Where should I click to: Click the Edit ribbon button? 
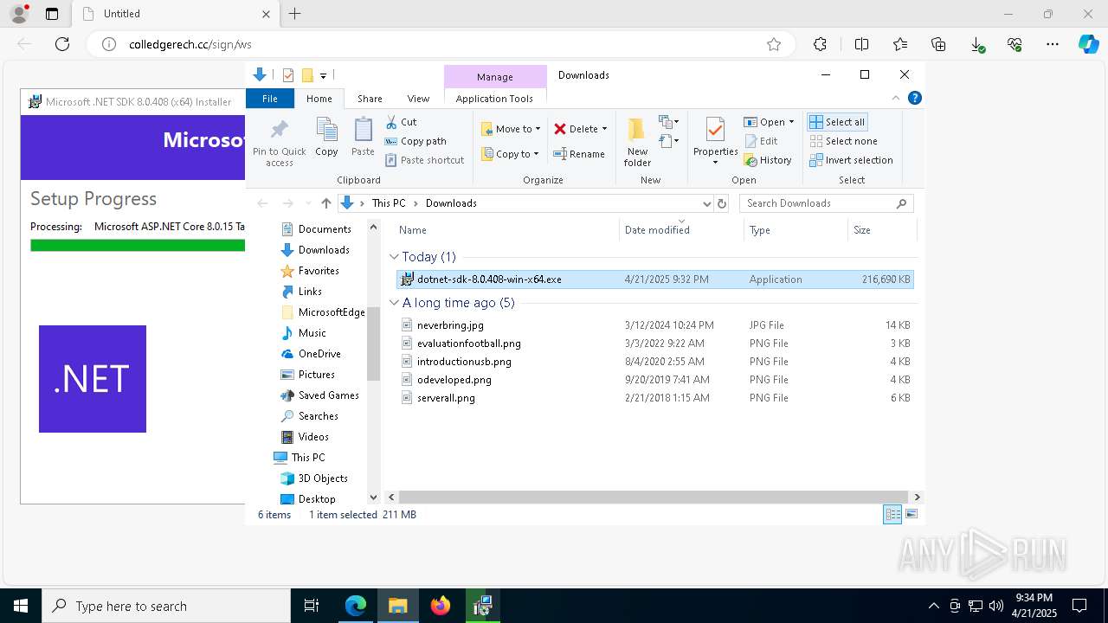(x=761, y=141)
